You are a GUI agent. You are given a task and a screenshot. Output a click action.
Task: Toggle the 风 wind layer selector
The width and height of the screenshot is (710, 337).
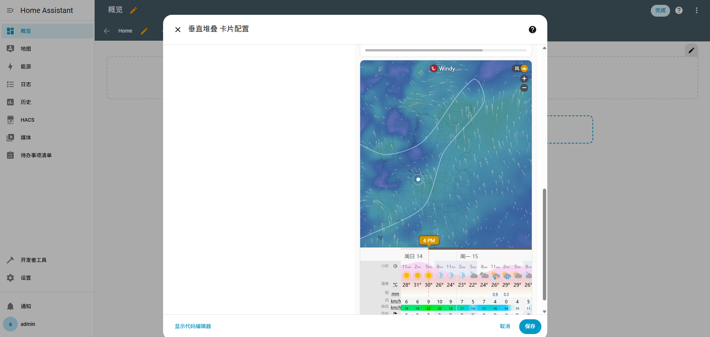point(517,68)
